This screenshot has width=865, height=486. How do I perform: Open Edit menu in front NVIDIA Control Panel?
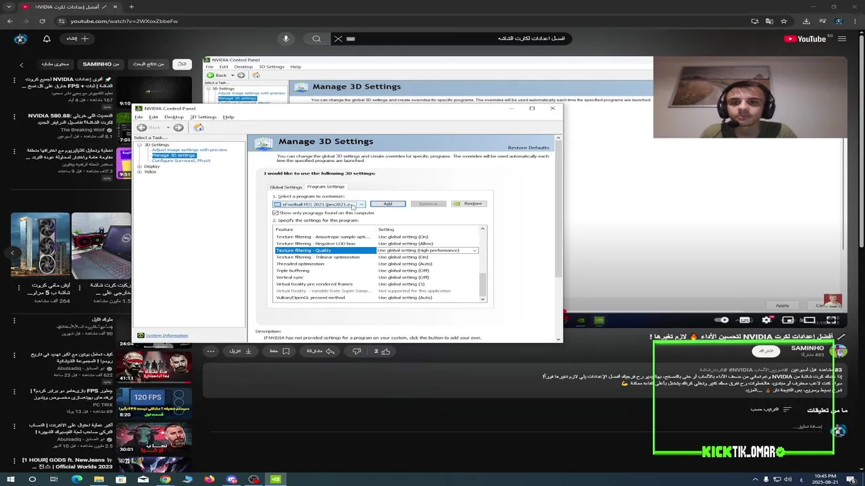[x=153, y=117]
